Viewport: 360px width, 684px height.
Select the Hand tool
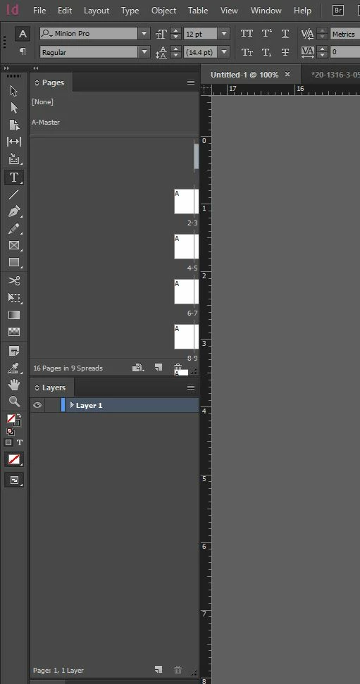(x=14, y=385)
